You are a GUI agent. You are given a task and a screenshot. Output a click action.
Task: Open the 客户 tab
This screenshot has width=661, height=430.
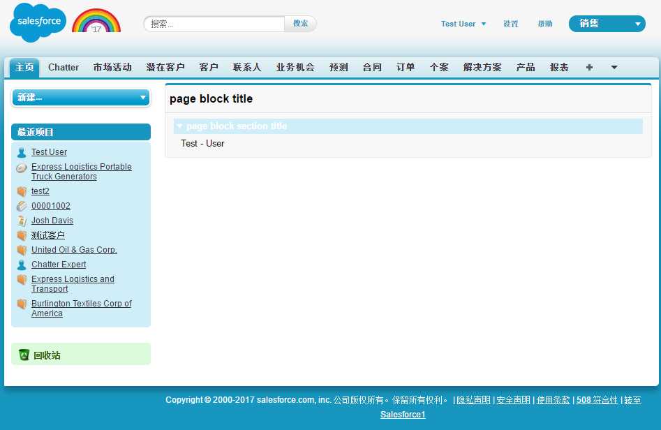click(208, 68)
